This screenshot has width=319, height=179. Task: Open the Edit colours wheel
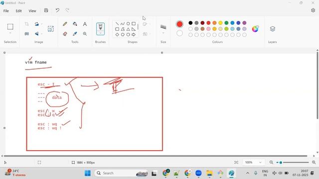[255, 29]
